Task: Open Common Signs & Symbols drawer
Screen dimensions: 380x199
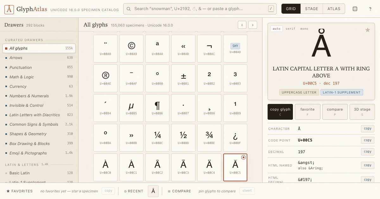Action: [x=39, y=124]
